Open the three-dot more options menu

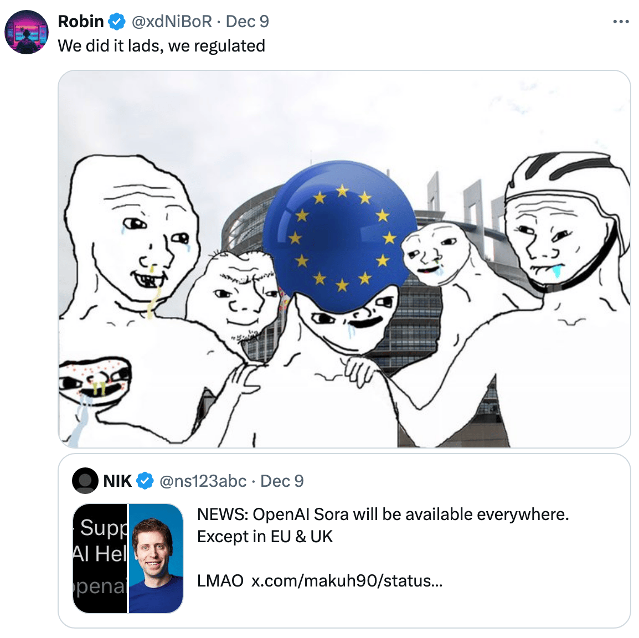click(621, 22)
